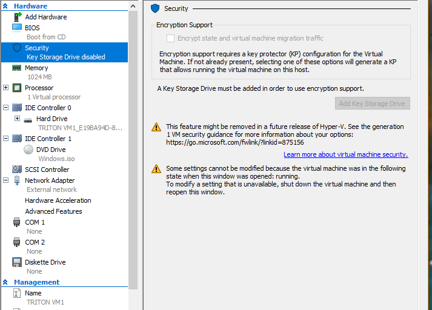Expand the Hard Drive node
Screen dimensions: 432x310
click(x=17, y=119)
